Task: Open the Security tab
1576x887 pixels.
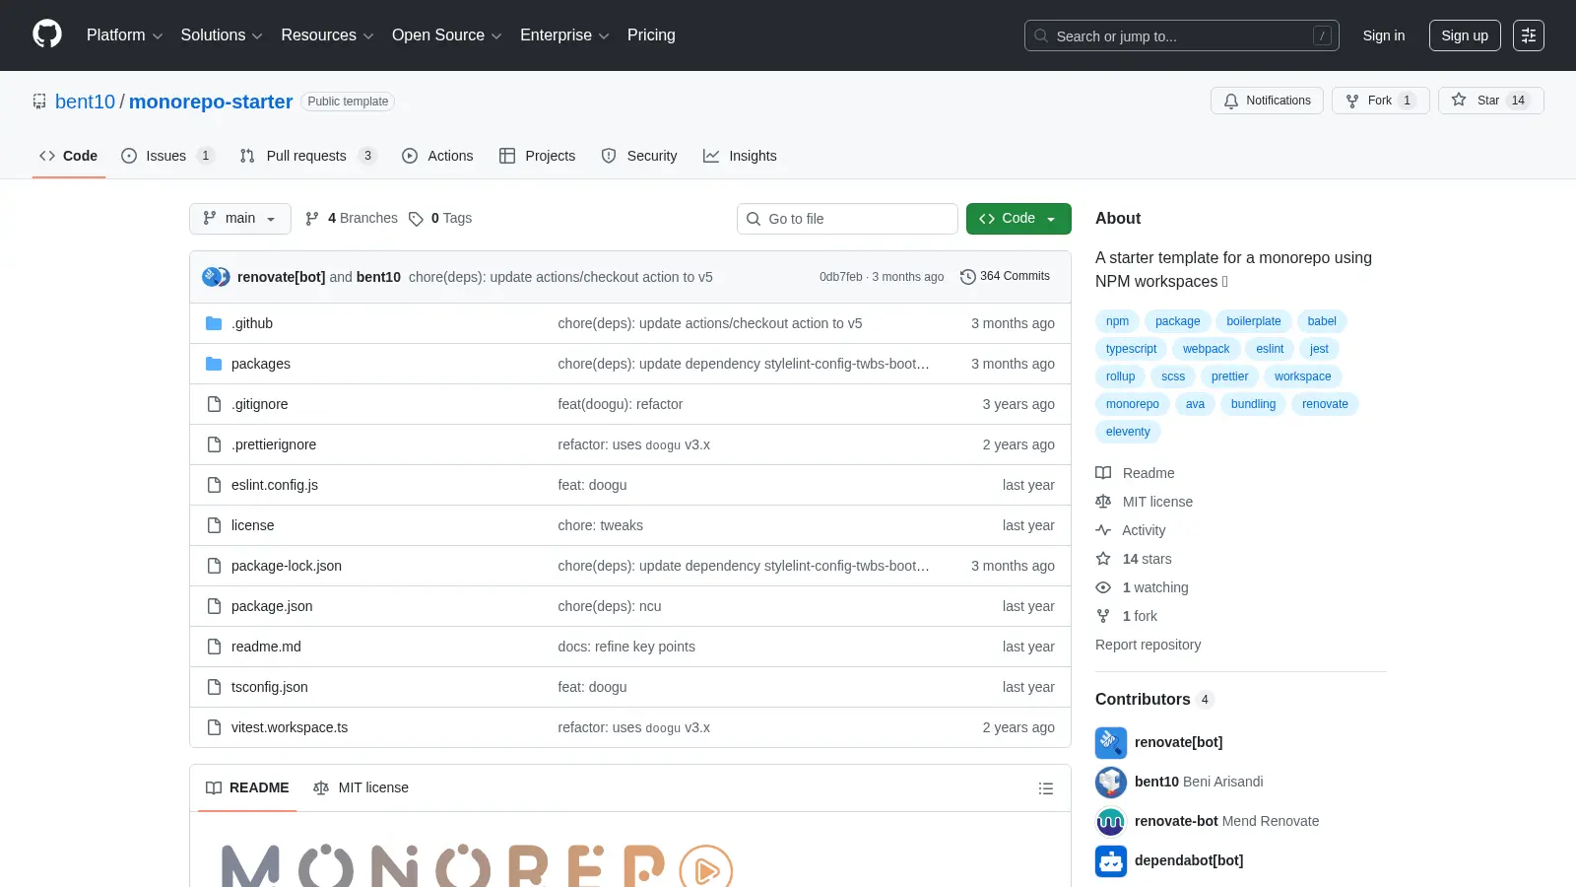Action: (x=639, y=156)
